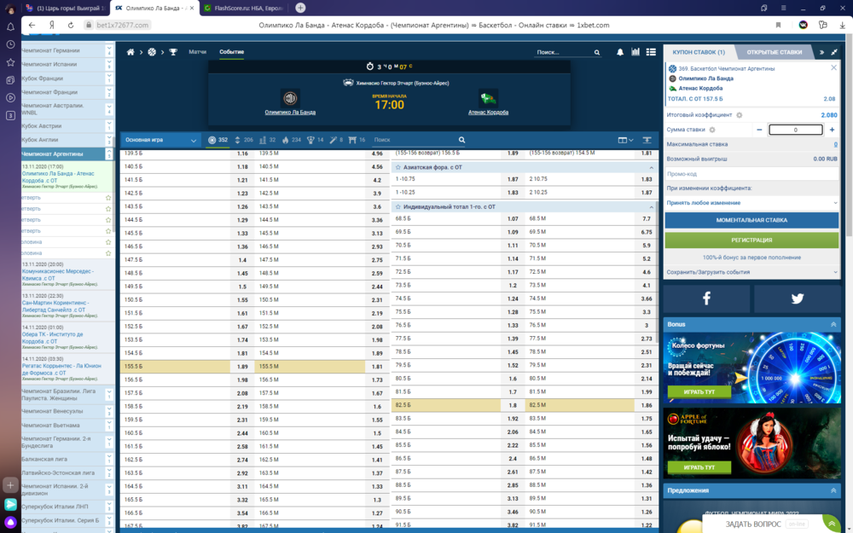The width and height of the screenshot is (853, 533).
Task: Expand Сохранить/Загрузить события section
Action: click(751, 272)
